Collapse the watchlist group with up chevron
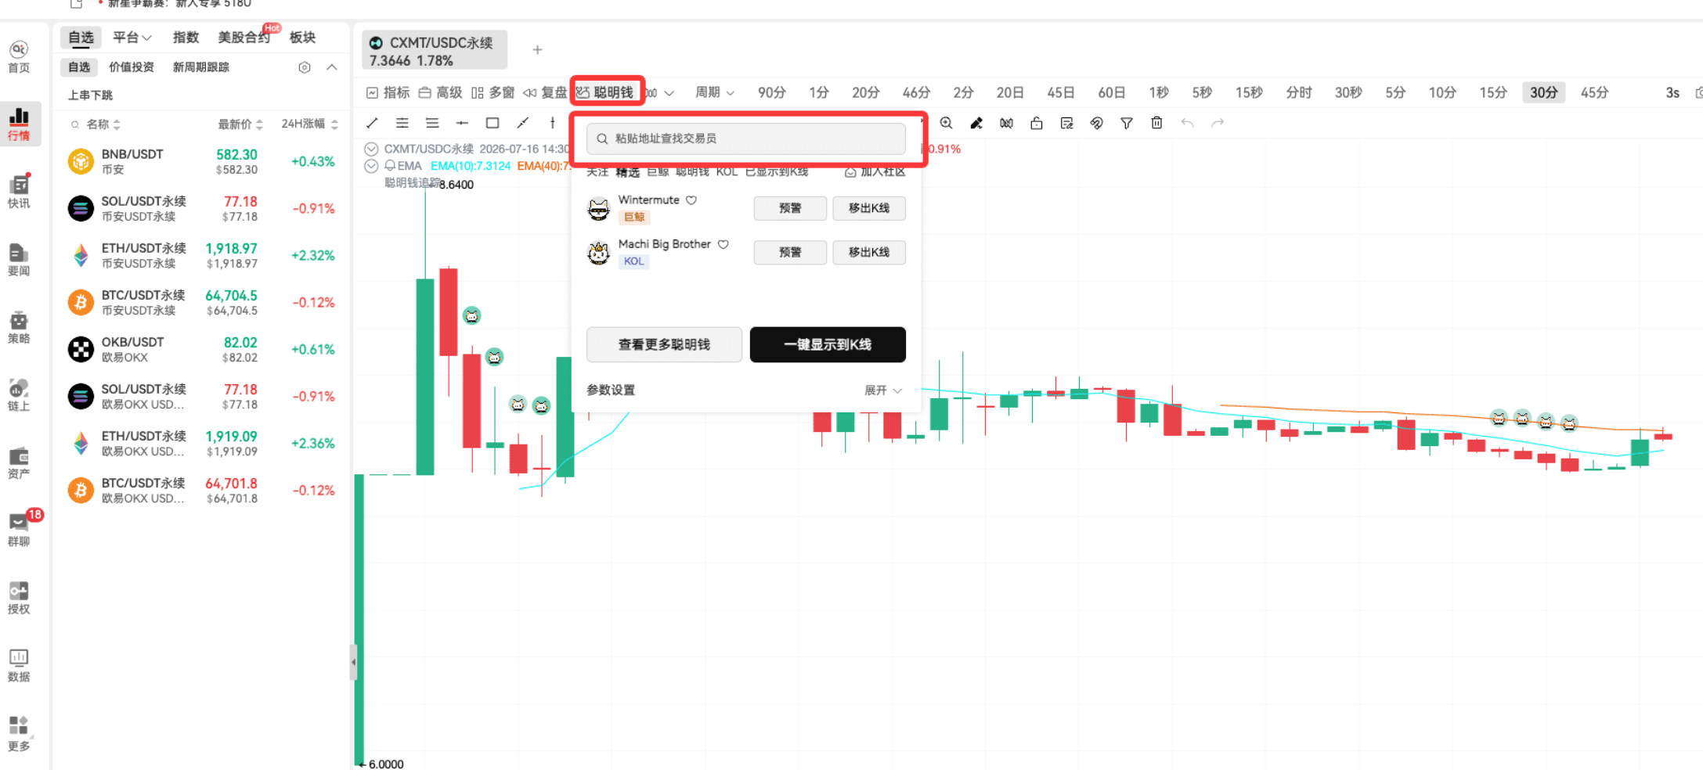This screenshot has height=770, width=1703. tap(332, 67)
